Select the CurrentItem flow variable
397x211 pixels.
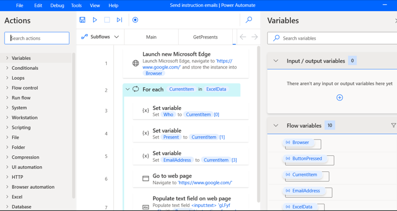[302, 175]
